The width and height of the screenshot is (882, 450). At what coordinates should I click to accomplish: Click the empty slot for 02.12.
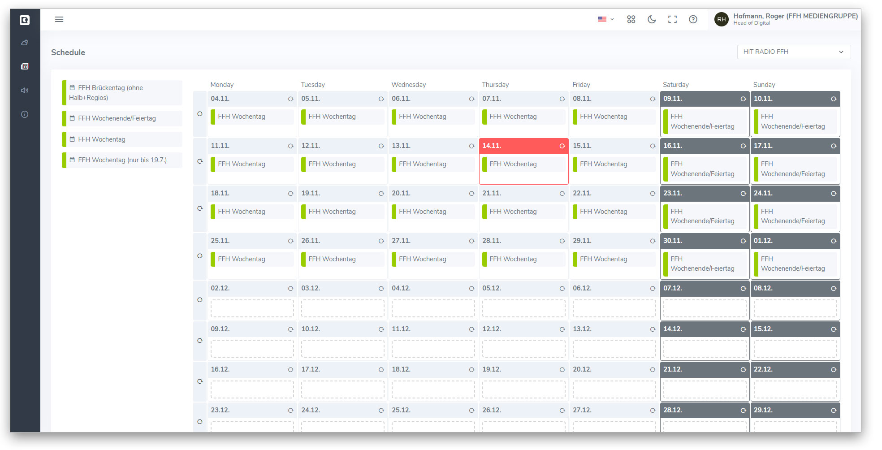click(x=252, y=308)
